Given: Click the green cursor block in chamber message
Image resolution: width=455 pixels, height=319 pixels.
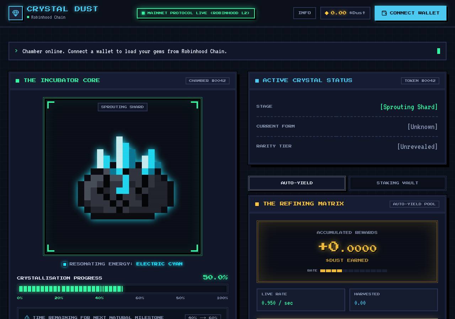Looking at the screenshot, I should tap(439, 51).
